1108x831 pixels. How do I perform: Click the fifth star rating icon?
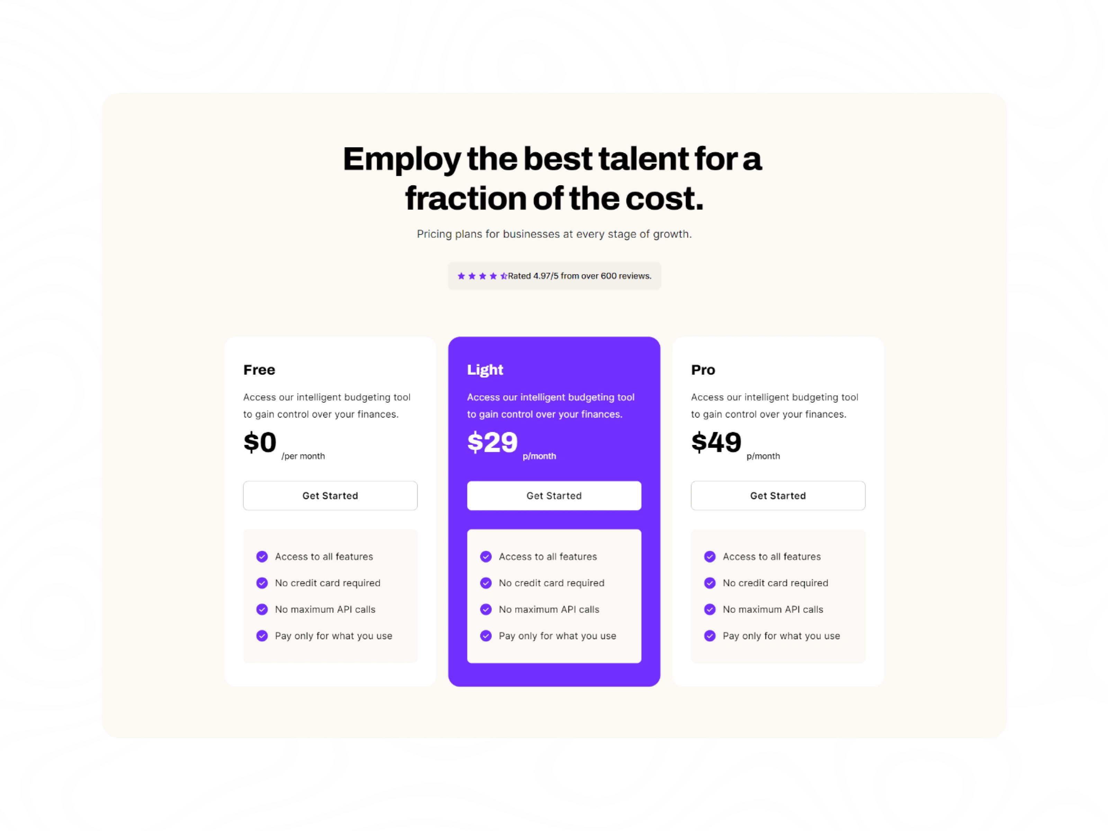click(503, 276)
